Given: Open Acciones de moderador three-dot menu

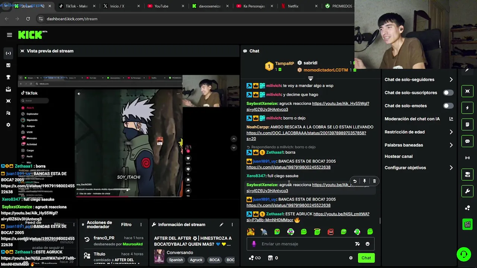Looking at the screenshot, I should 141,224.
